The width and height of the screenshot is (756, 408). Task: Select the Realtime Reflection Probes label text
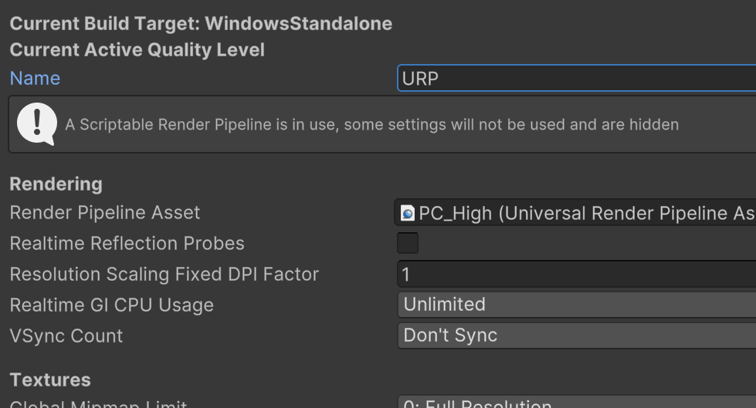coord(127,244)
